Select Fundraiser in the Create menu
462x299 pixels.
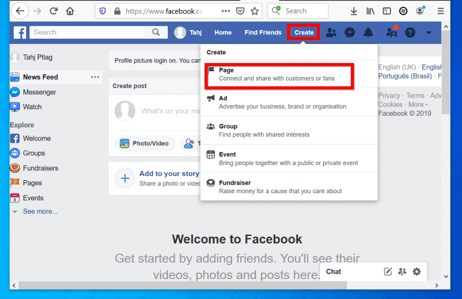tap(289, 187)
